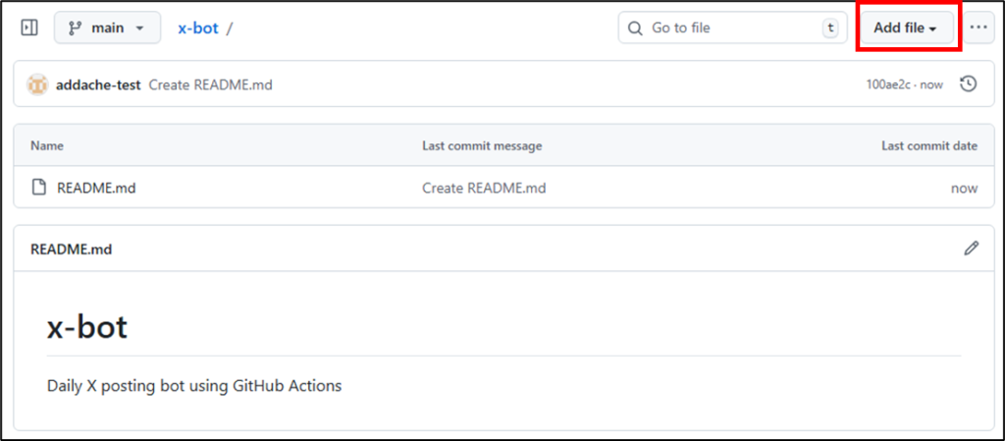Open the Add file dropdown
This screenshot has height=441, width=1005.
[x=905, y=28]
